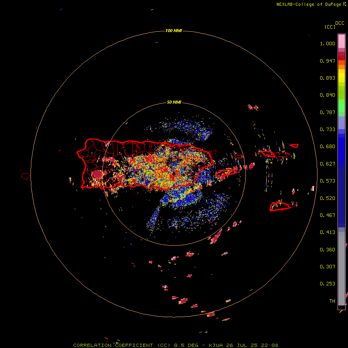Click the NEXLAB-College of DuPage label
The image size is (348, 348).
(x=309, y=4)
